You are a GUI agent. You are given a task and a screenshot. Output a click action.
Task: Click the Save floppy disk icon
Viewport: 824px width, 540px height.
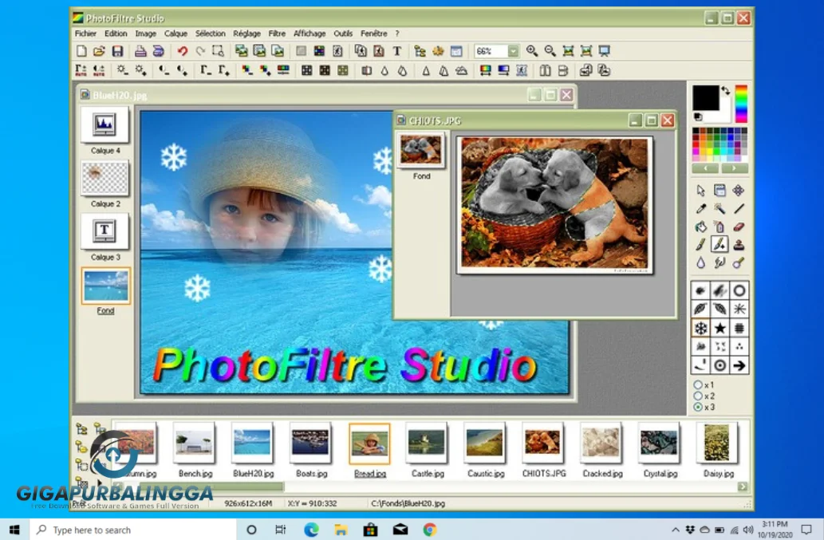117,51
